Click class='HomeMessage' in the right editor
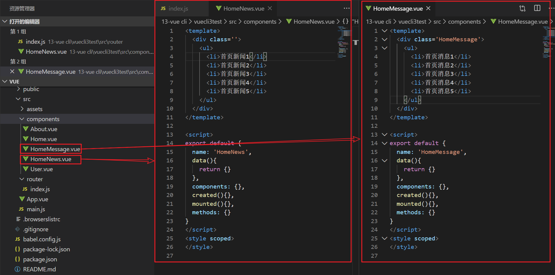Screen dimensions: 555x275 448,39
